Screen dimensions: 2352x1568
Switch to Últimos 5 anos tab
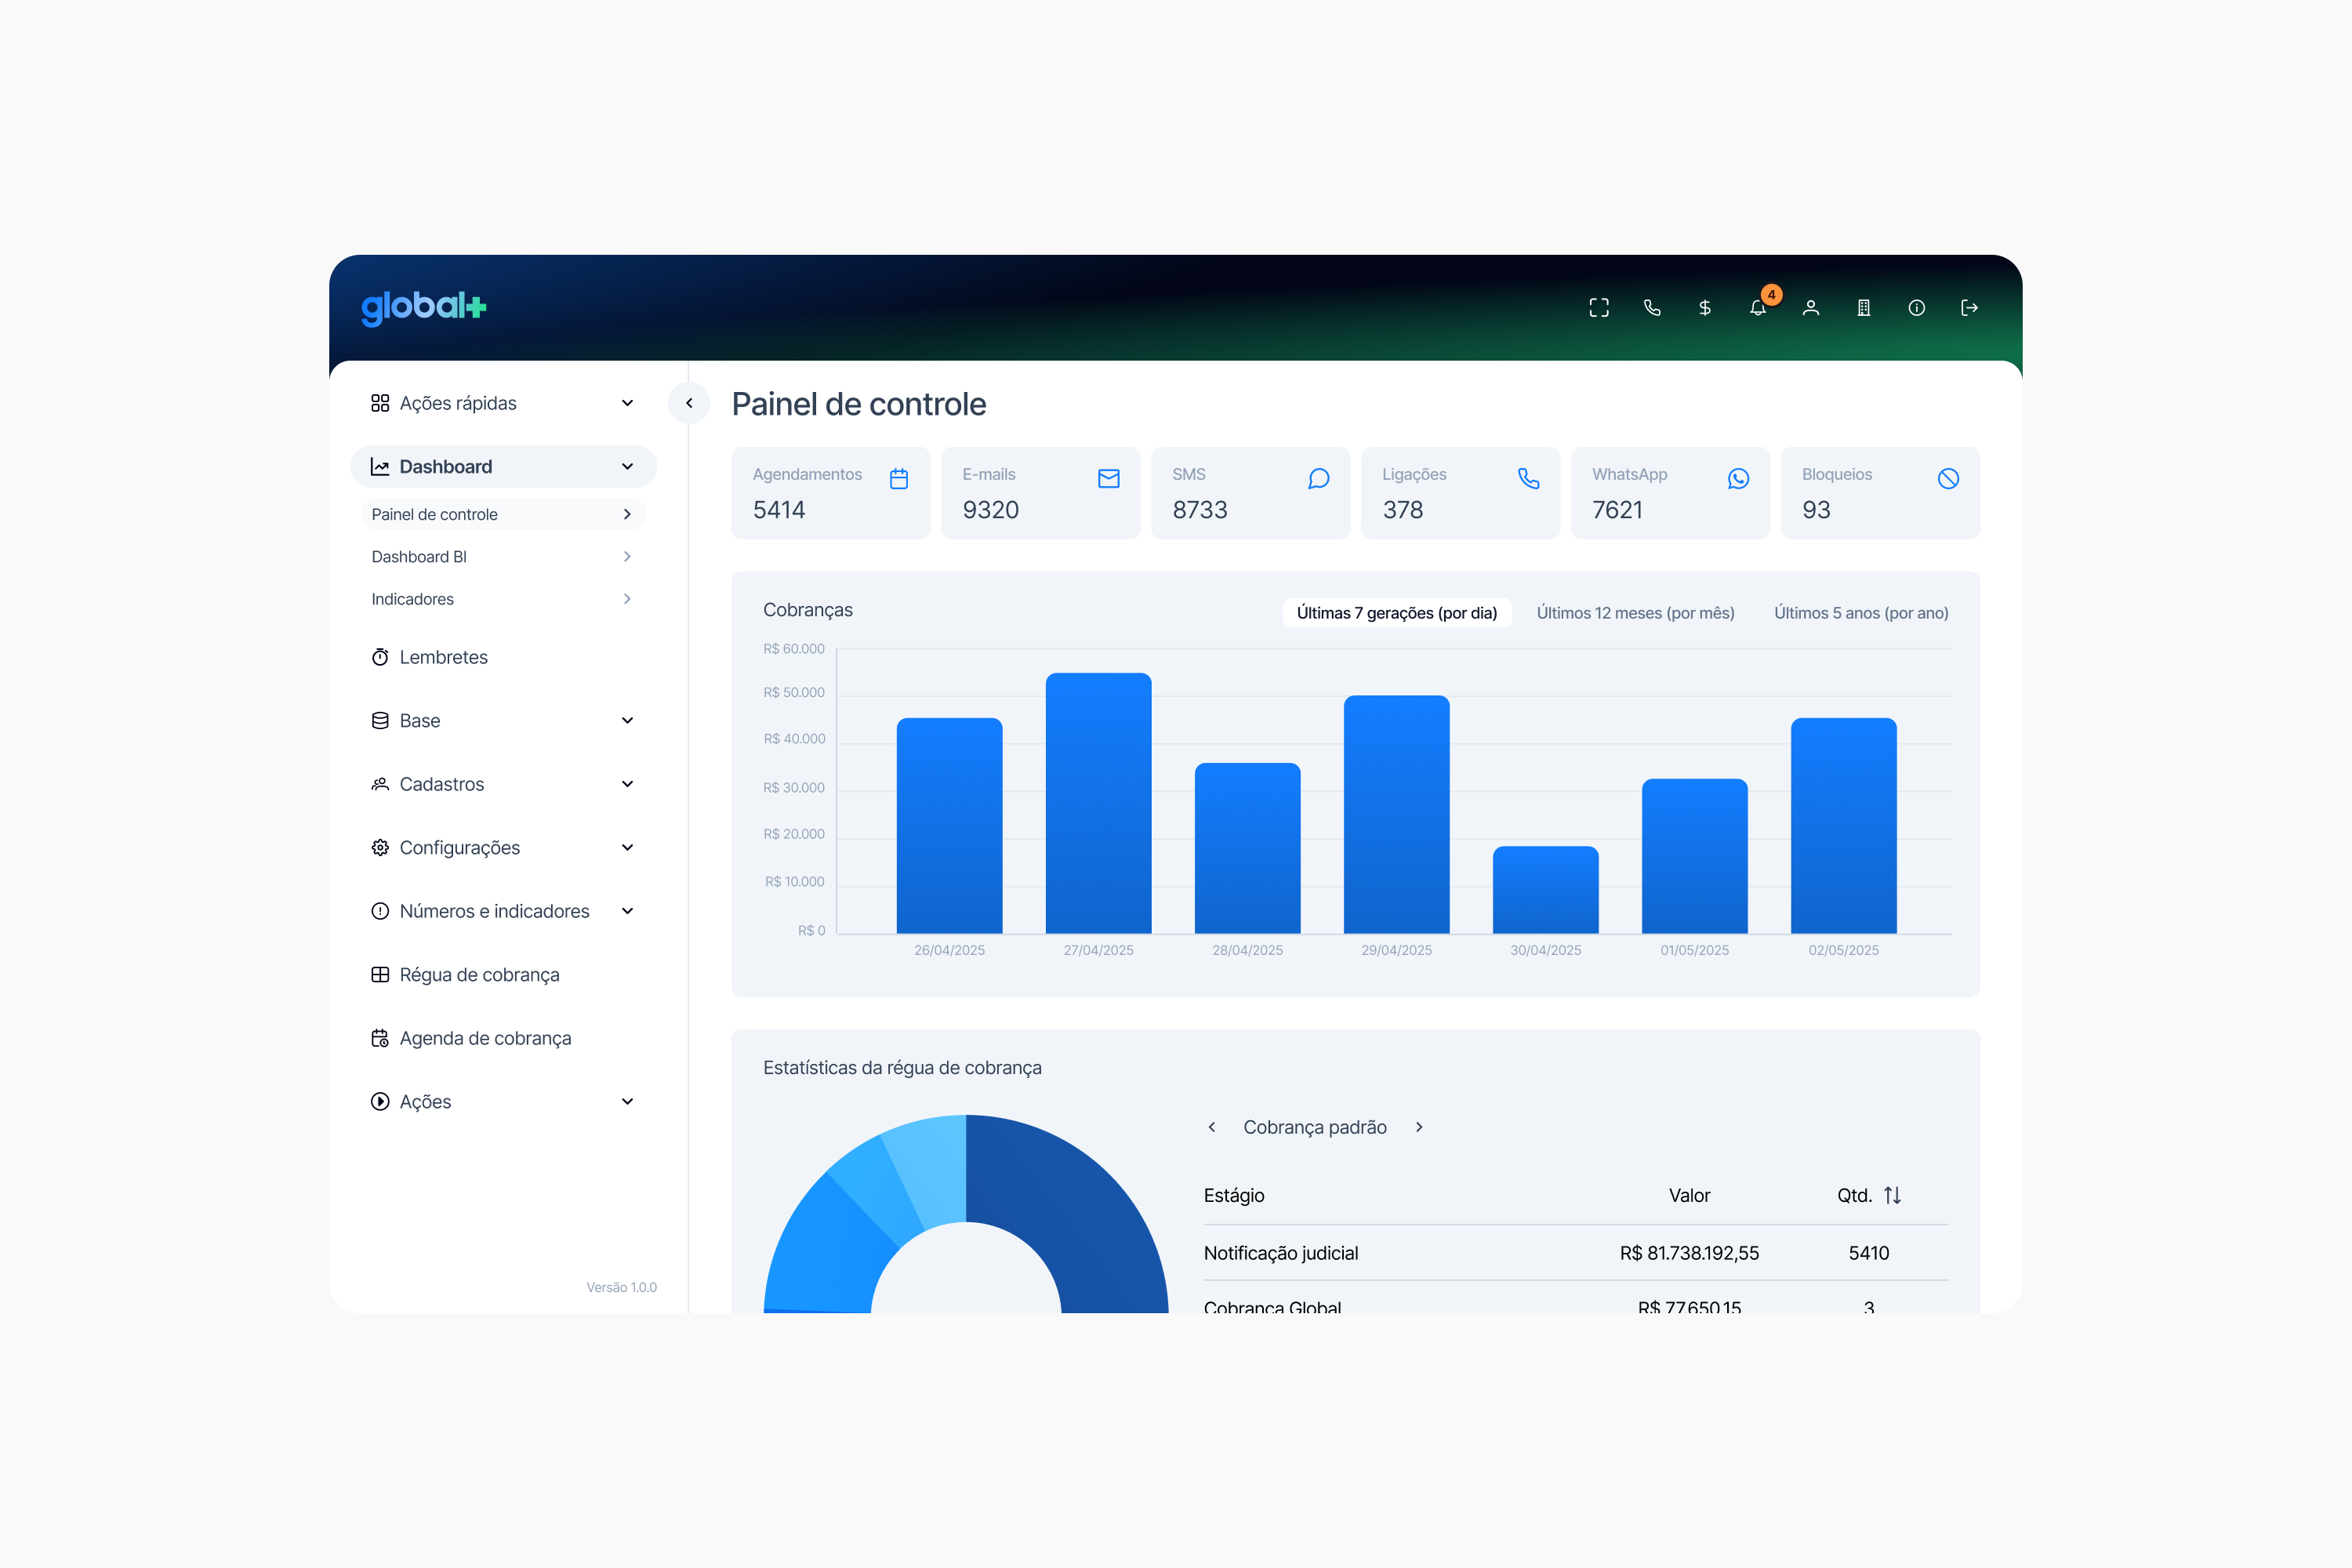(1860, 613)
